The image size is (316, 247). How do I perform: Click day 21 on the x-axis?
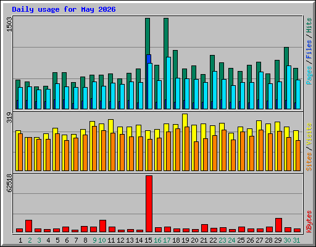(x=204, y=240)
